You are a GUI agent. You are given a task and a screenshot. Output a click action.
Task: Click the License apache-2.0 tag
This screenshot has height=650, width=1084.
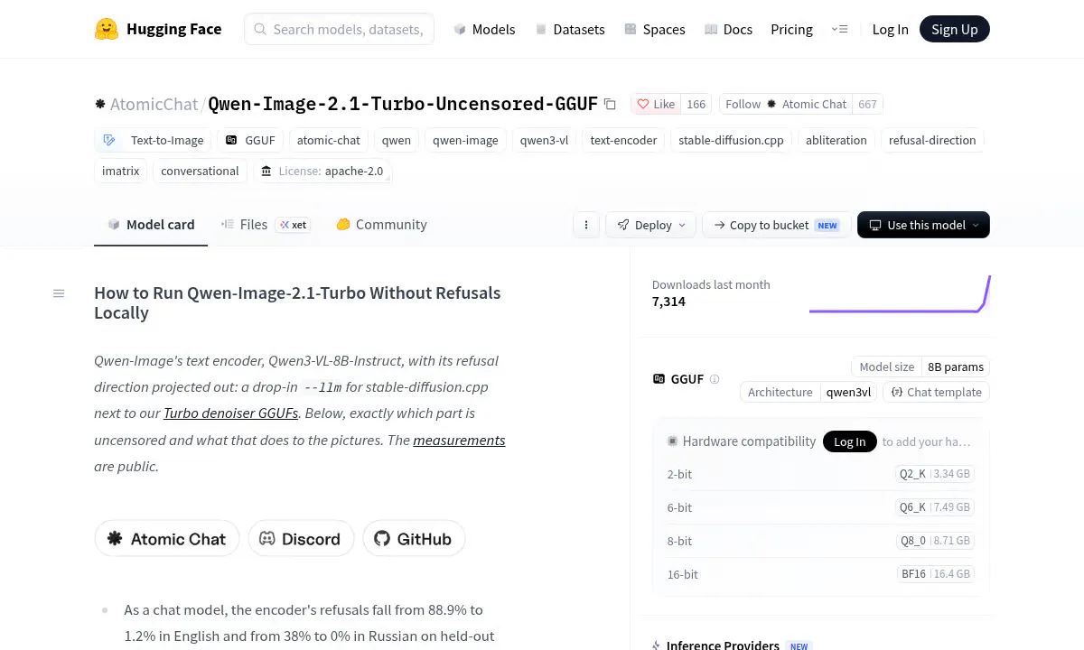(322, 171)
